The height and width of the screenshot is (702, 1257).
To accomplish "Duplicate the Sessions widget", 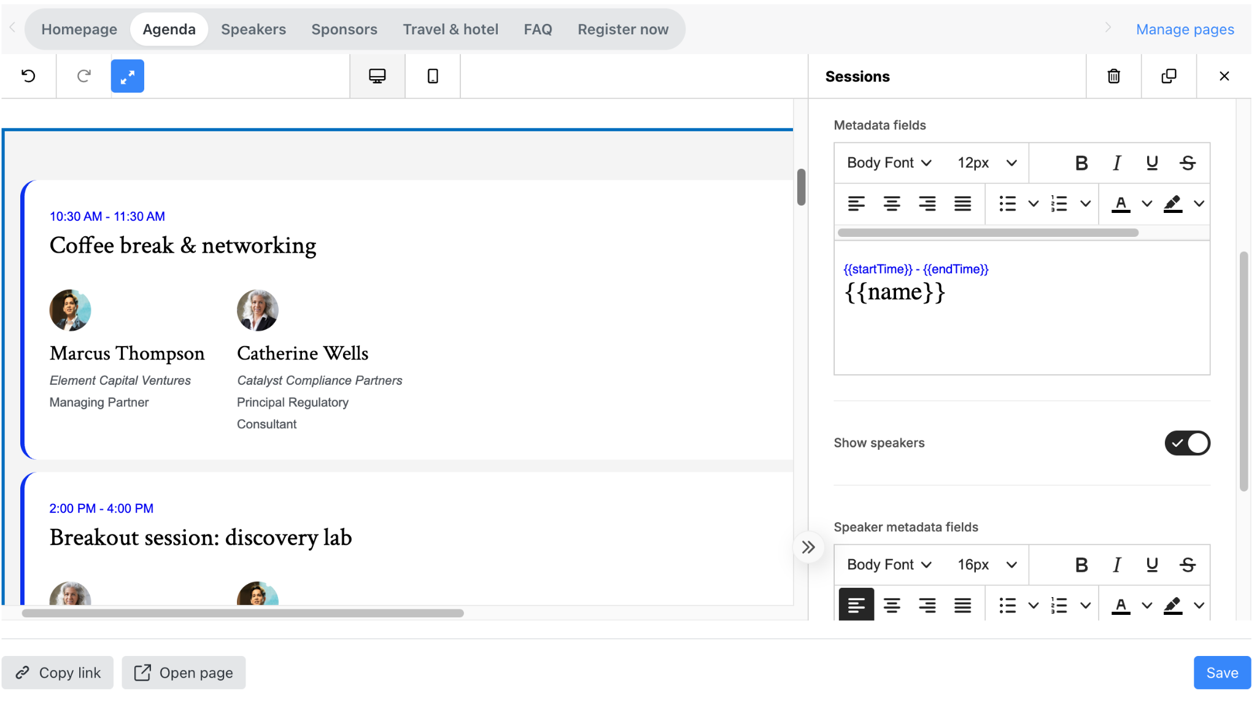I will coord(1169,76).
